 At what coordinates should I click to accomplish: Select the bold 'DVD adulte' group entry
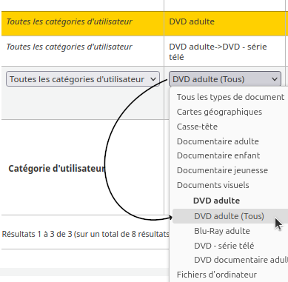pyautogui.click(x=216, y=201)
